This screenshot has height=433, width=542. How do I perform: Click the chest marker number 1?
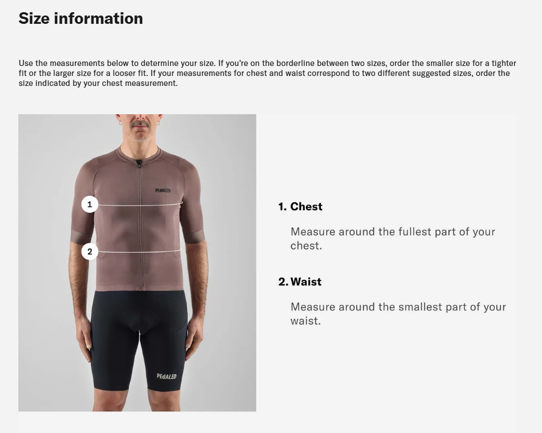click(89, 204)
